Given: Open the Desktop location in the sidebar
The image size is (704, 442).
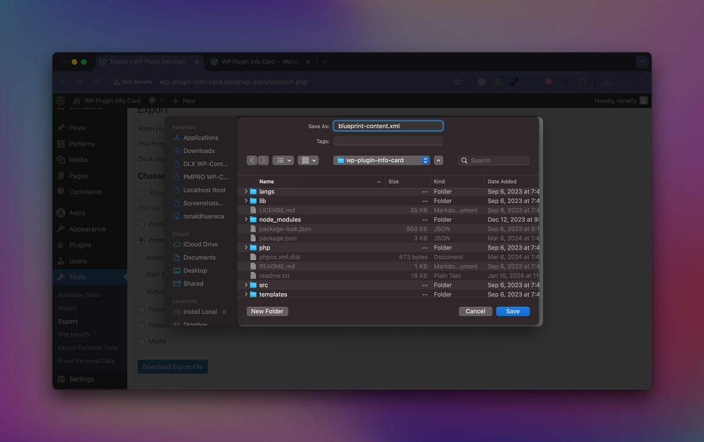Looking at the screenshot, I should point(195,270).
